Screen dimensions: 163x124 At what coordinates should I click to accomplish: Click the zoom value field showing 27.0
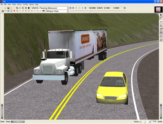(153, 122)
